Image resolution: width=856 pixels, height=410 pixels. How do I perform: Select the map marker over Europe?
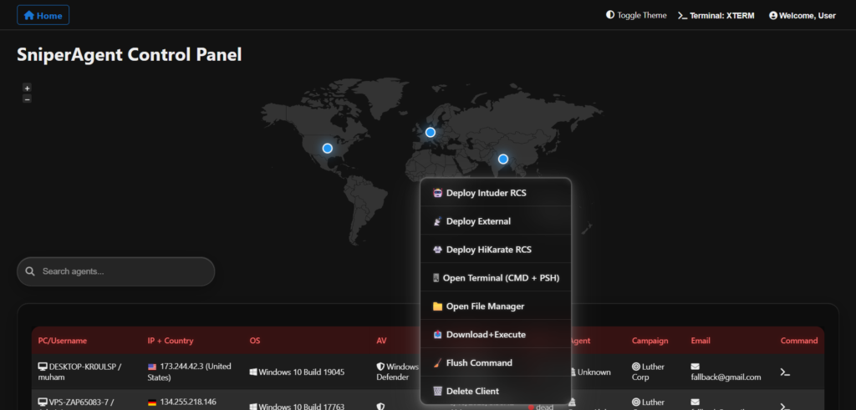click(x=431, y=132)
